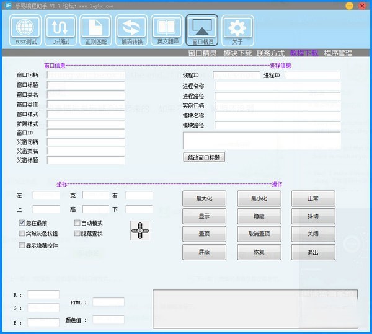Open 模块下载 menu item
Viewport: 372px width, 334px height.
point(237,53)
